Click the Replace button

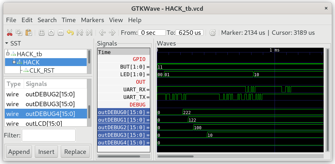pos(75,152)
